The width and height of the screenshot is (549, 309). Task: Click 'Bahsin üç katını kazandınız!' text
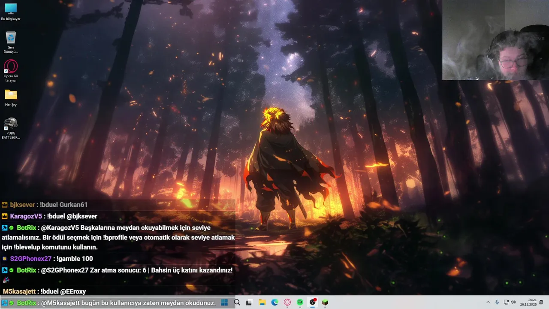pyautogui.click(x=192, y=270)
